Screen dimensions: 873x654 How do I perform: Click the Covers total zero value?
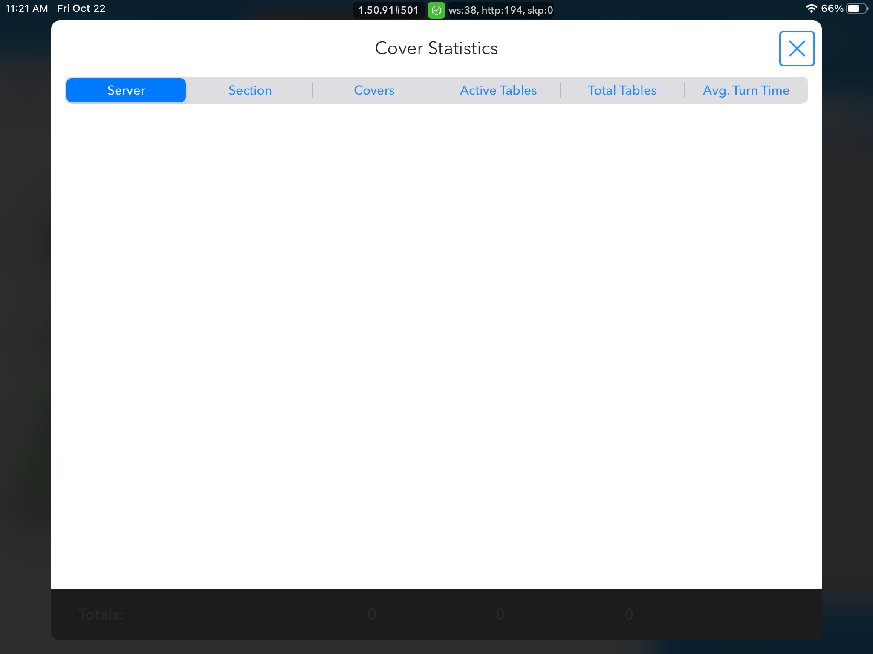click(x=372, y=614)
